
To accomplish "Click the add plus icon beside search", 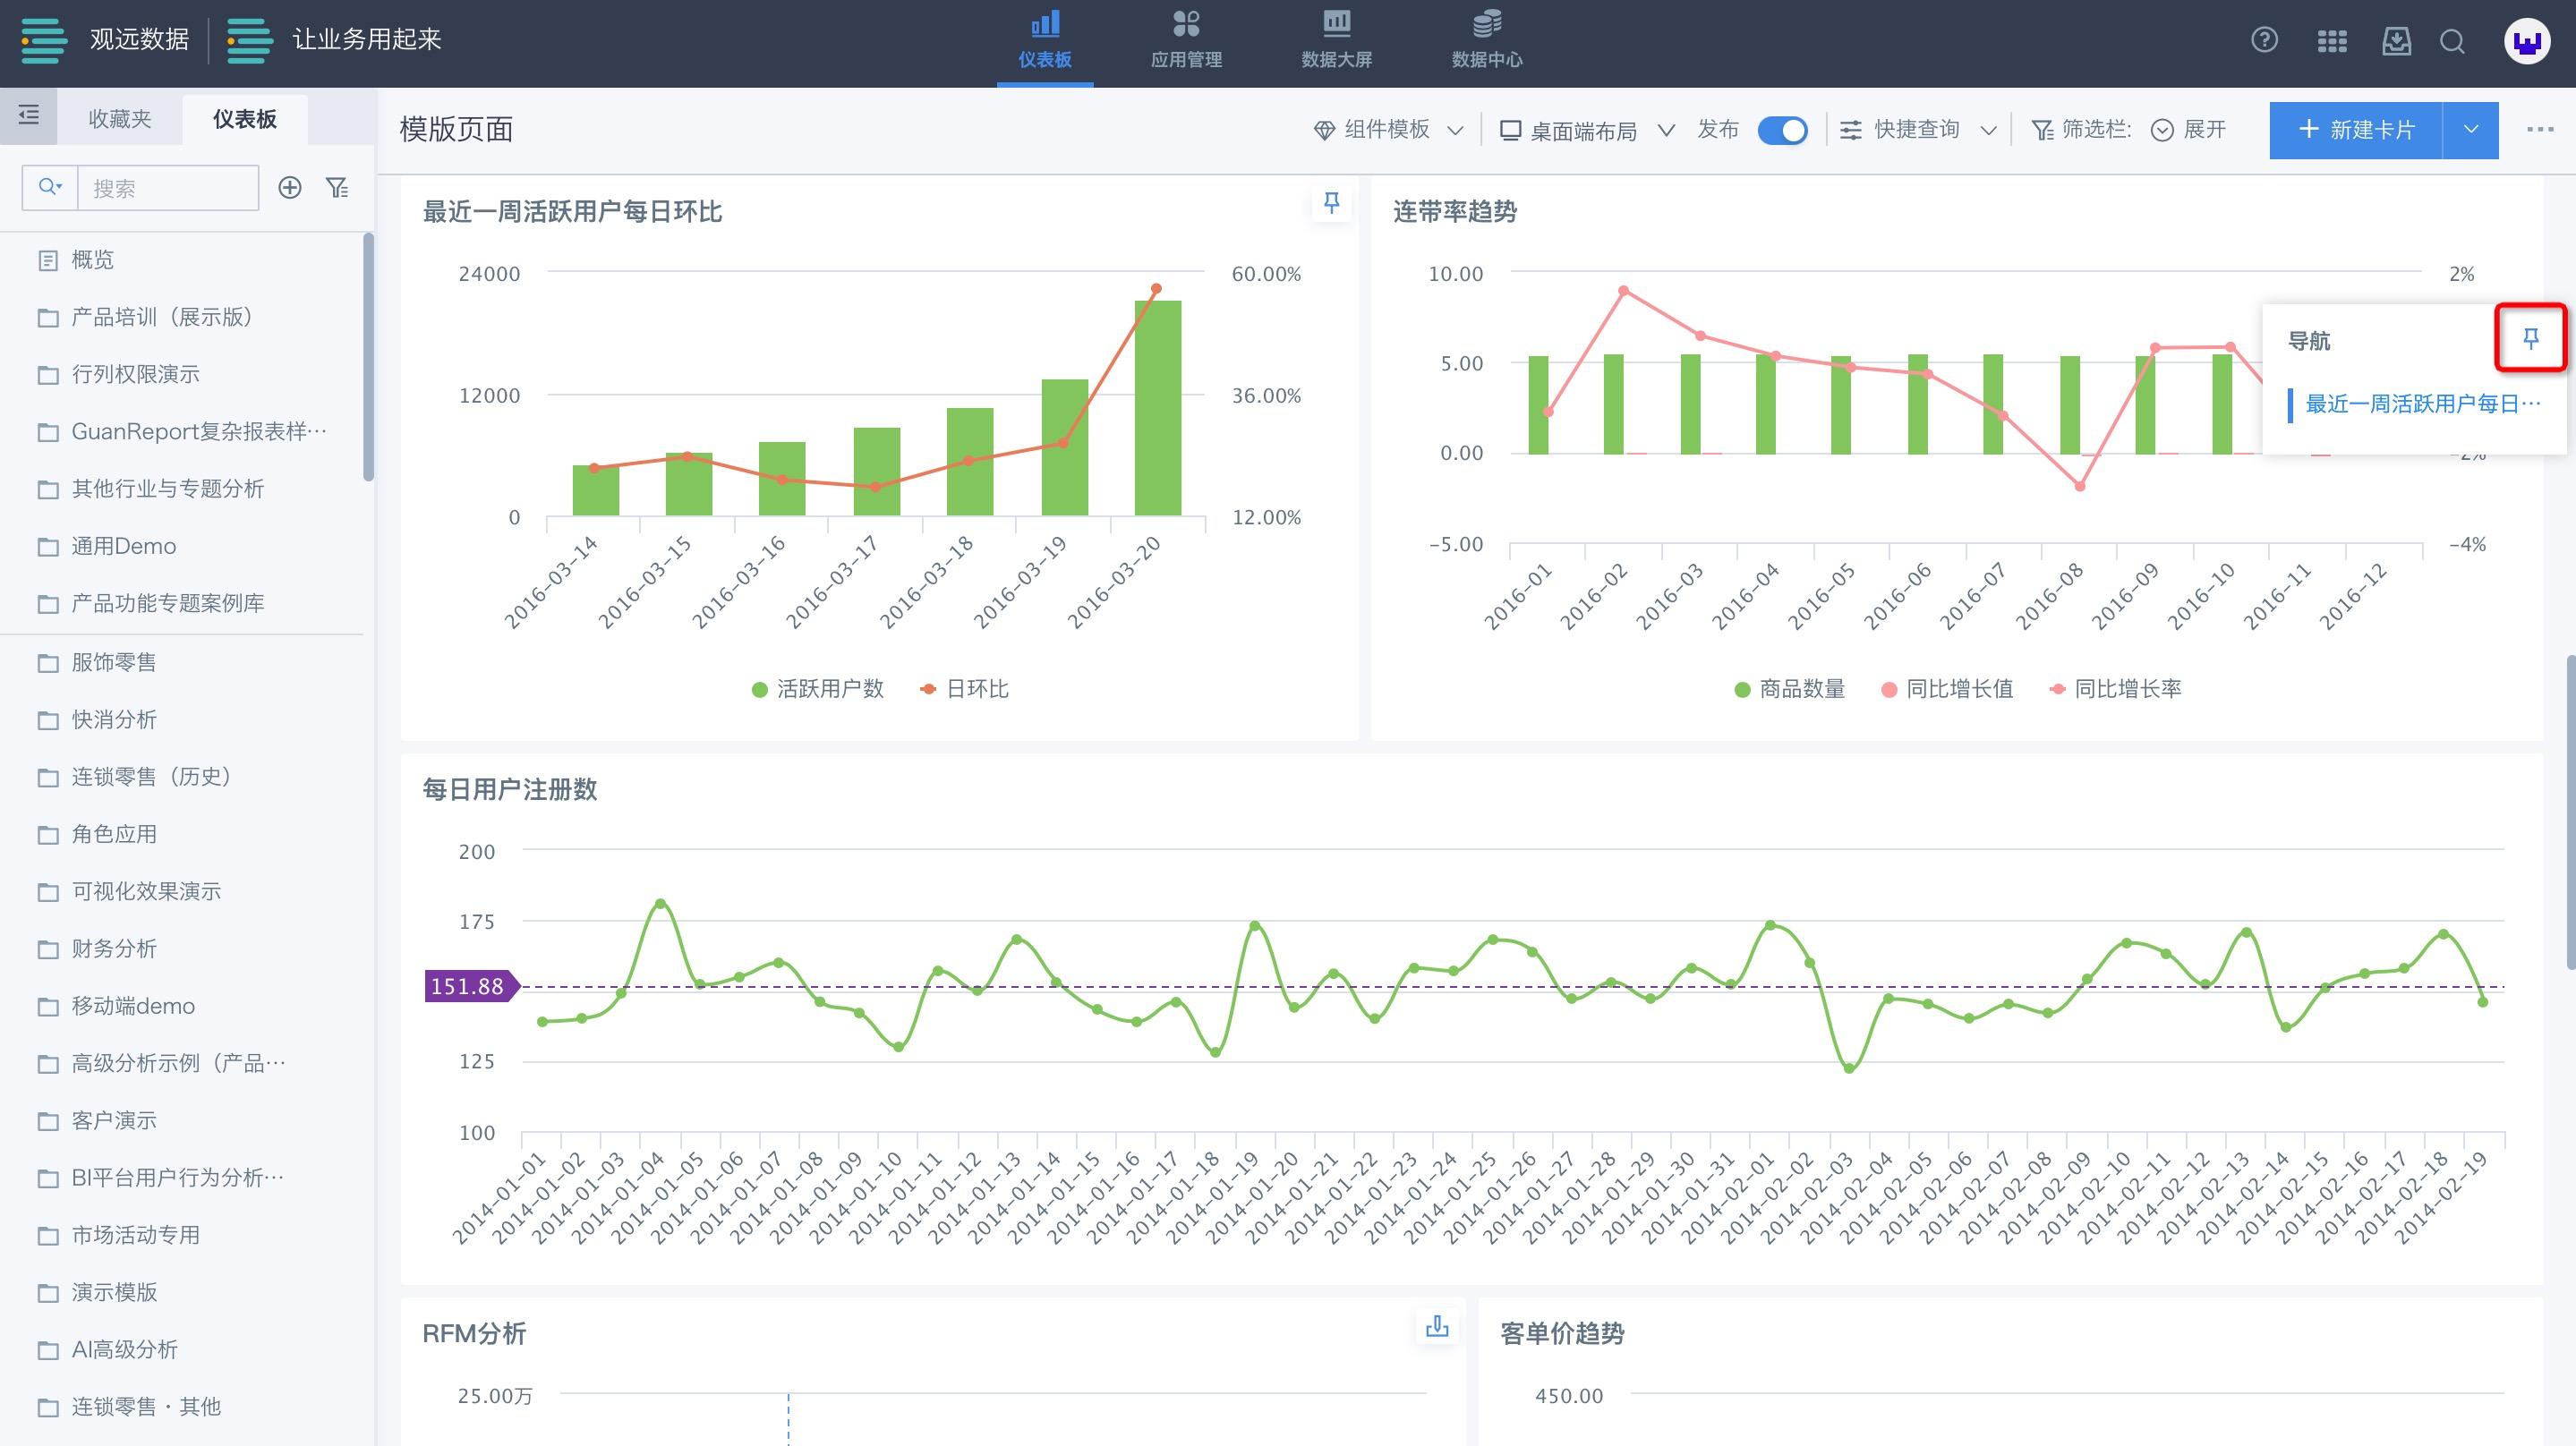I will (290, 187).
